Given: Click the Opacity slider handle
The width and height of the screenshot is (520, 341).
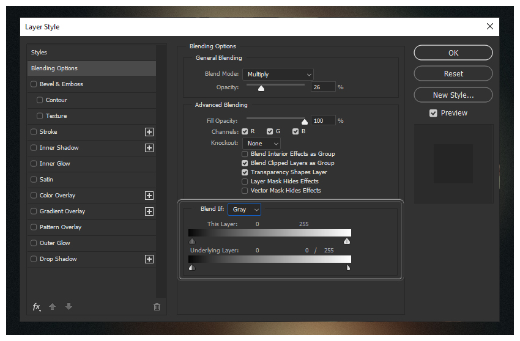Looking at the screenshot, I should [x=261, y=88].
